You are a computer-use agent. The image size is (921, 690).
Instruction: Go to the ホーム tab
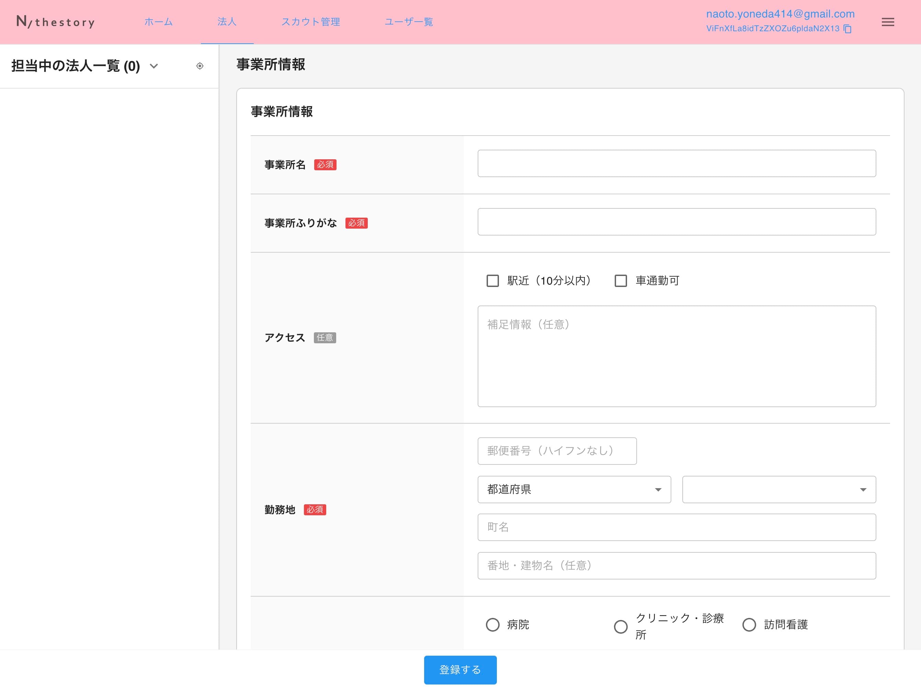coord(158,22)
